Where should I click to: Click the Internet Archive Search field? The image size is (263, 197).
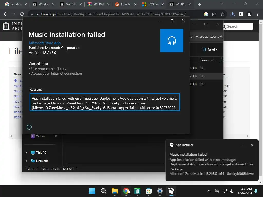pyautogui.click(x=239, y=26)
